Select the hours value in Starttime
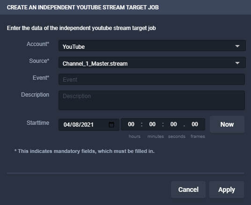 point(131,124)
